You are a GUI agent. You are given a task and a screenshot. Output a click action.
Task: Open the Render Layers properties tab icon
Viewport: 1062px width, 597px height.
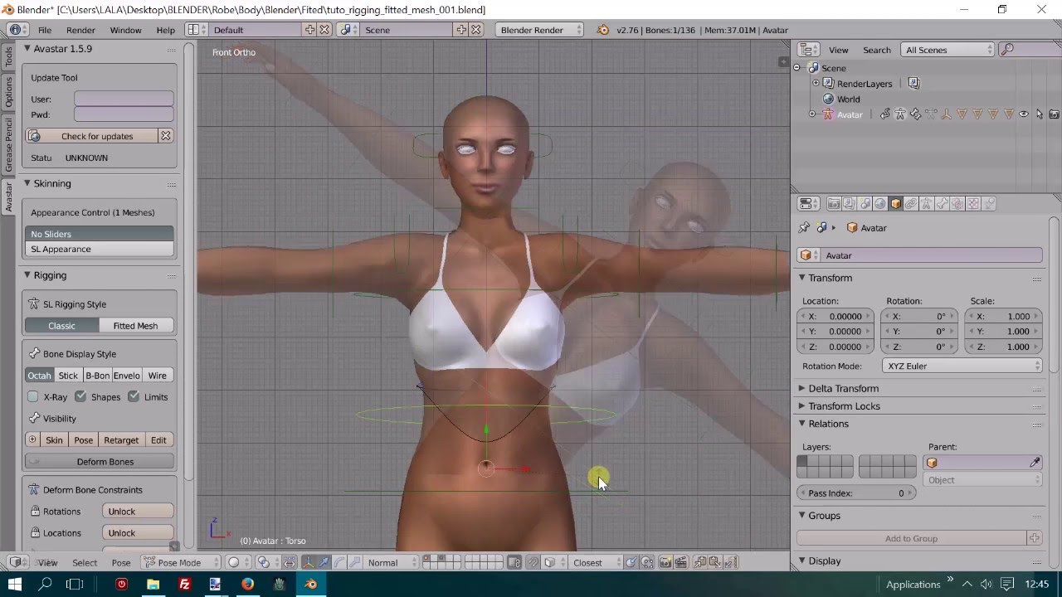(850, 203)
